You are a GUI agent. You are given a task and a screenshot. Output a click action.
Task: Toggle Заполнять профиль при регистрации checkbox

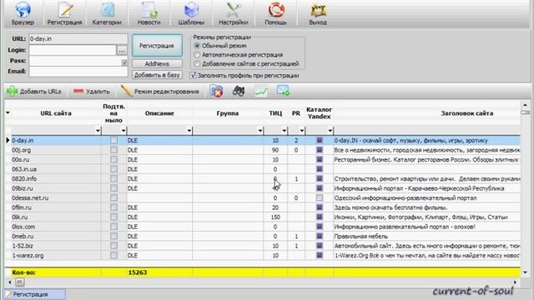[x=193, y=76]
